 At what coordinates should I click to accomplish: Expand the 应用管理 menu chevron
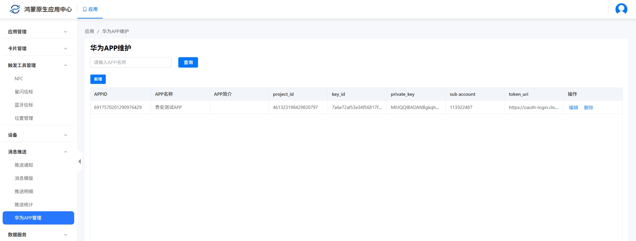(66, 32)
